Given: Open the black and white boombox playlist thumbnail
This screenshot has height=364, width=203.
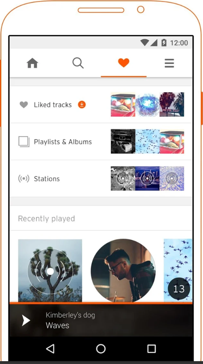Looking at the screenshot, I should 123,142.
